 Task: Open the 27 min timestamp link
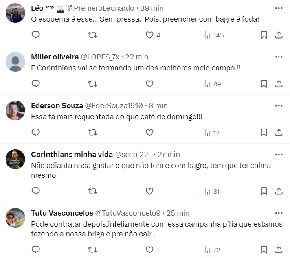coord(169,155)
